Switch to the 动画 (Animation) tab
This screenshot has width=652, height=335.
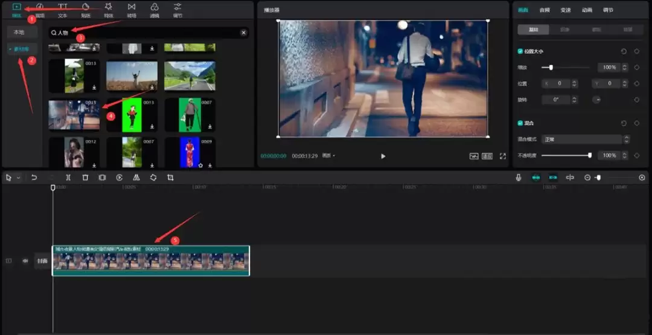click(587, 10)
